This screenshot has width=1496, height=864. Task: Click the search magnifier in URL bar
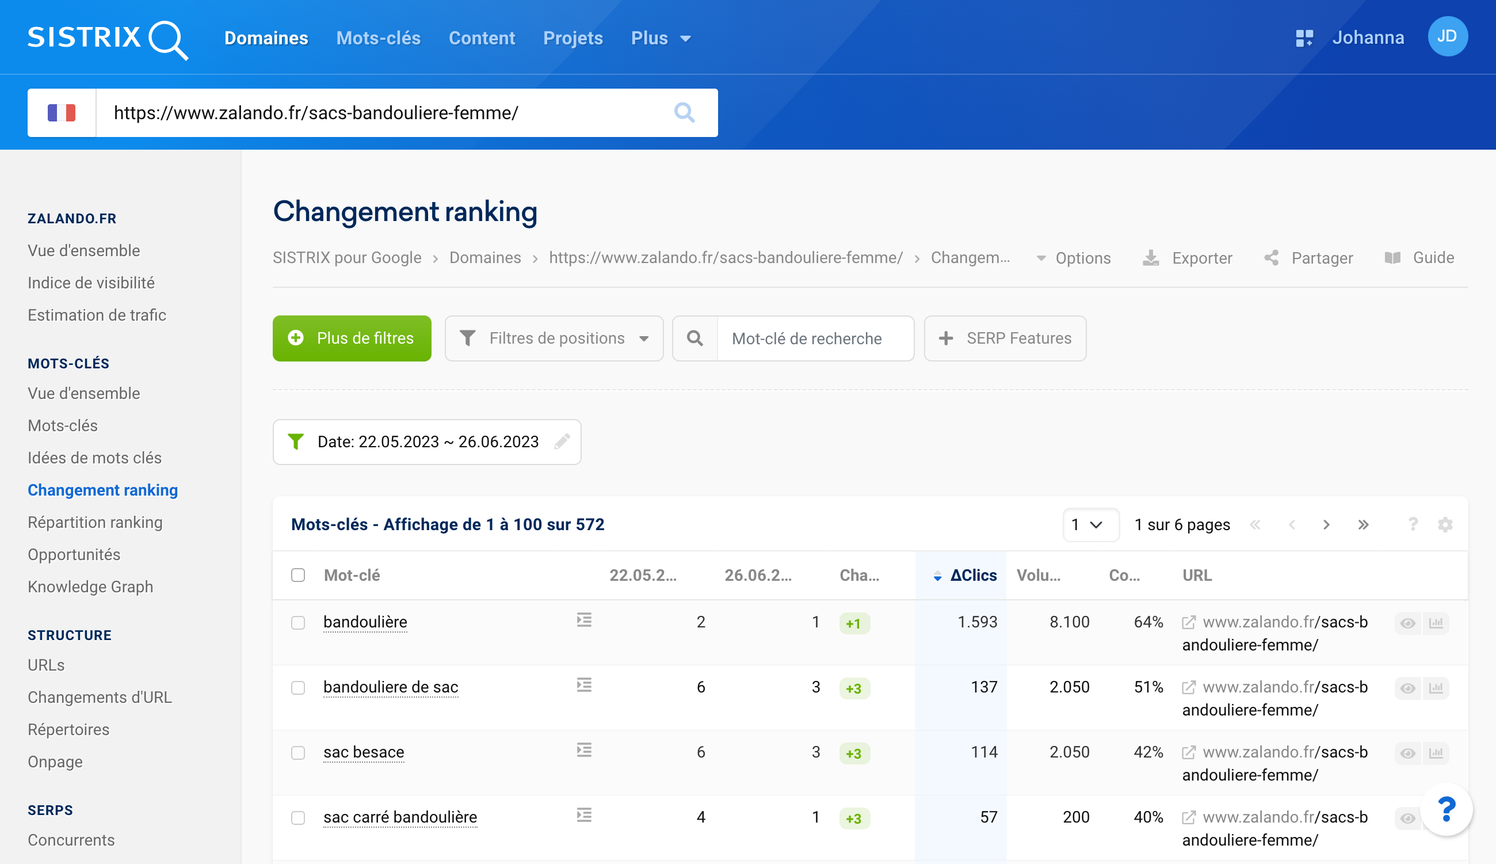tap(684, 113)
